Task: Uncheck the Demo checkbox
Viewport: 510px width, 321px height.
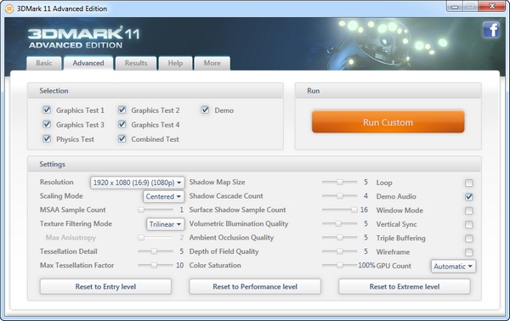Action: 205,110
